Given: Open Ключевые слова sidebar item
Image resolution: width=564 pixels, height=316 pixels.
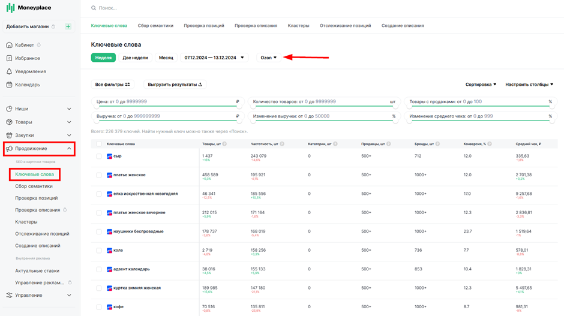Looking at the screenshot, I should pyautogui.click(x=35, y=174).
